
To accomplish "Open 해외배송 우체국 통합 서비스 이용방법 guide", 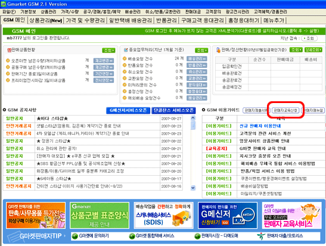I will pos(278,164).
